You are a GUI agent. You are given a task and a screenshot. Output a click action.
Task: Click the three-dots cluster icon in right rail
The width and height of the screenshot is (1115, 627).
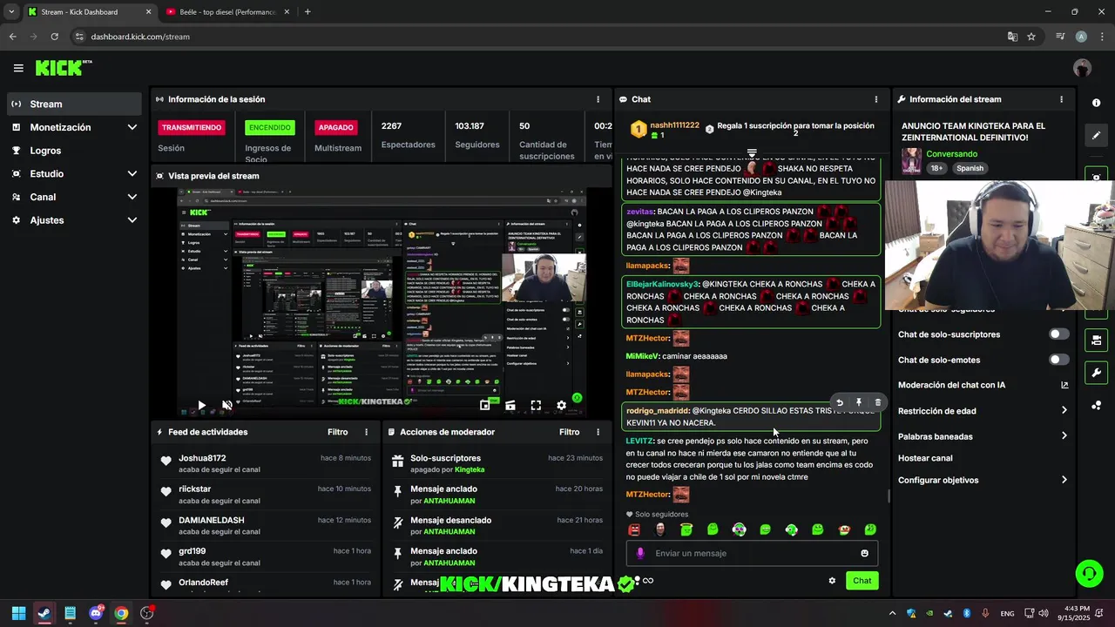pos(1096,406)
